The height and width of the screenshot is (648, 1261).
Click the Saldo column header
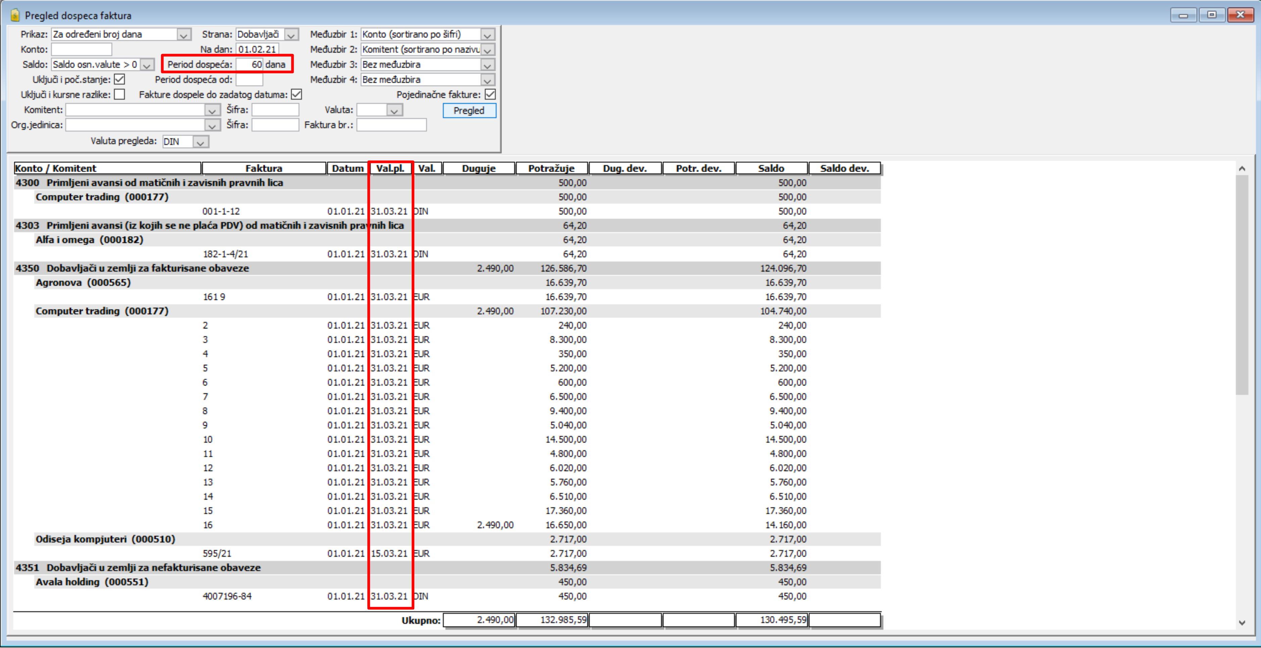point(771,168)
